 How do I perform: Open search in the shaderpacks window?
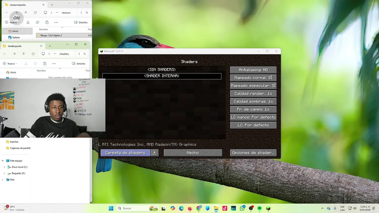[85, 54]
